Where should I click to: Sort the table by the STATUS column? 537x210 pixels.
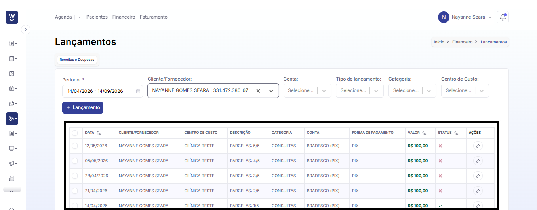click(x=456, y=133)
